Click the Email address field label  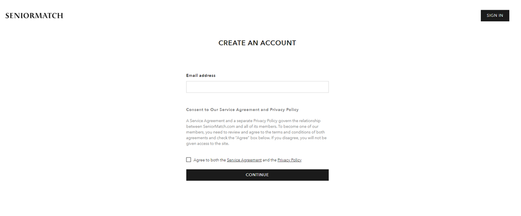point(201,76)
